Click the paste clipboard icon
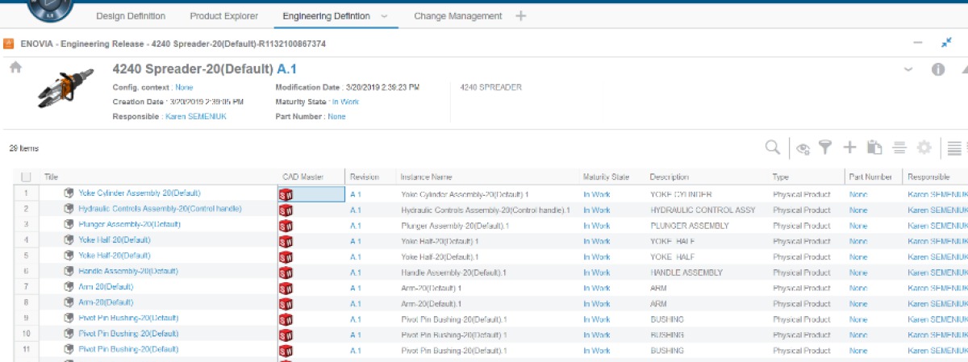Screen dimensions: 968x362 point(874,147)
